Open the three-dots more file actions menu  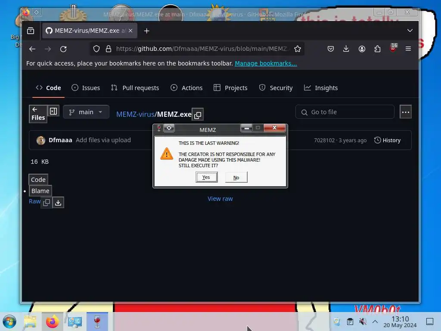(406, 112)
